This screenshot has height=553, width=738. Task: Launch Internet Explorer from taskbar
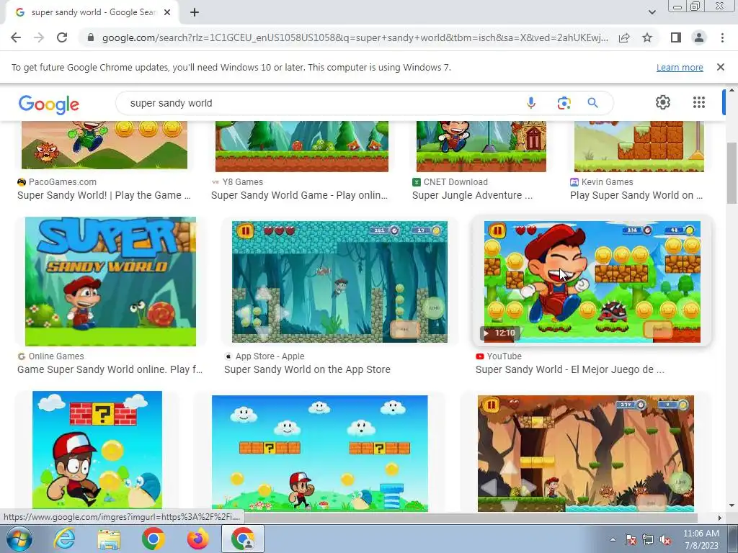tap(64, 539)
